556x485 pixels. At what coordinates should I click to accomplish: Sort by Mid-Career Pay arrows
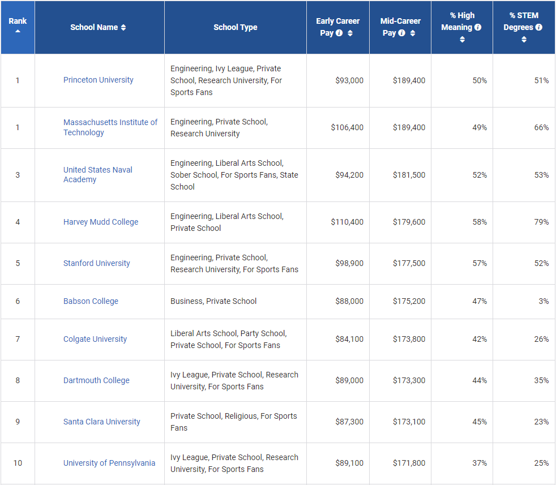pyautogui.click(x=412, y=33)
